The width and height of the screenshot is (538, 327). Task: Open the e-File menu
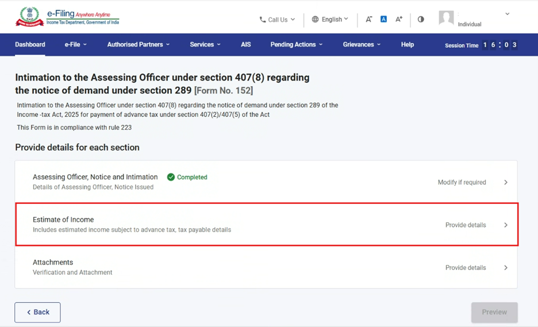(76, 44)
